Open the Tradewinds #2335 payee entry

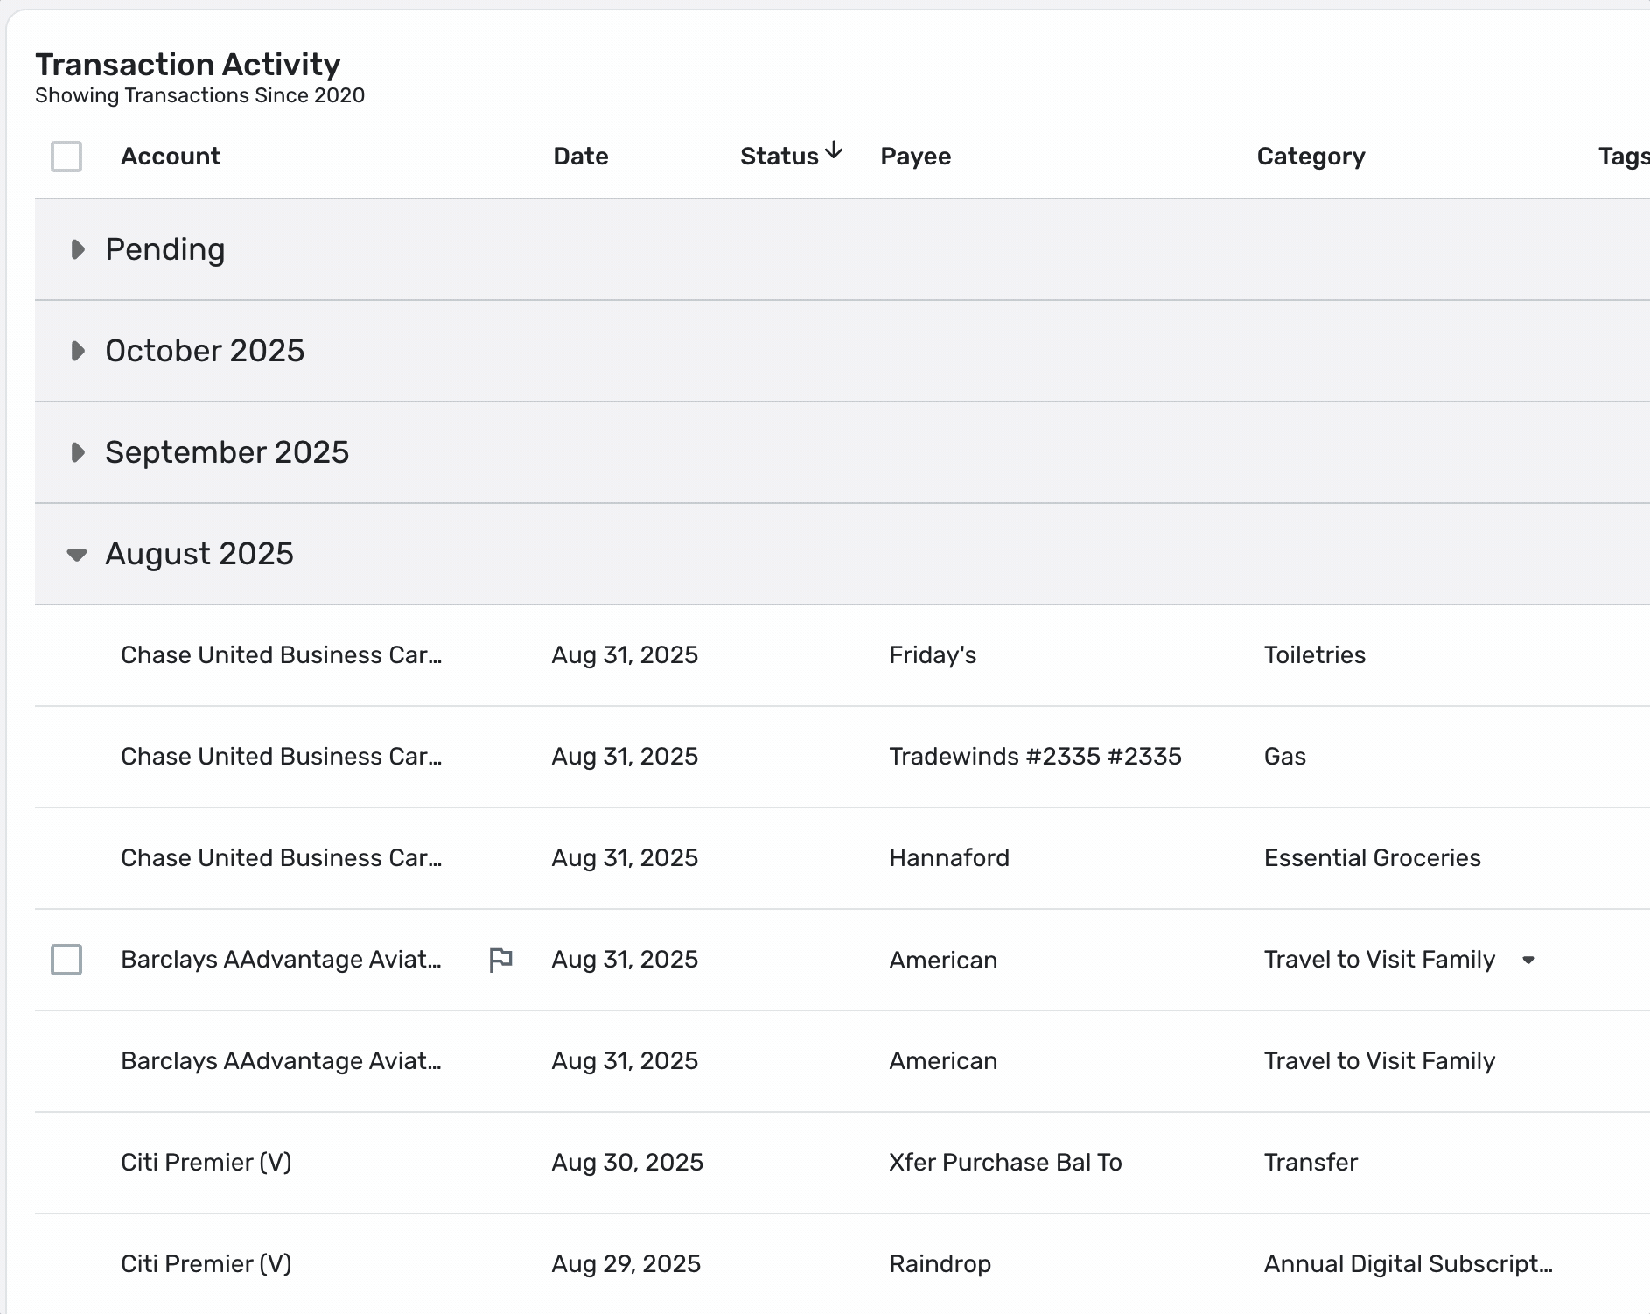pyautogui.click(x=1035, y=757)
